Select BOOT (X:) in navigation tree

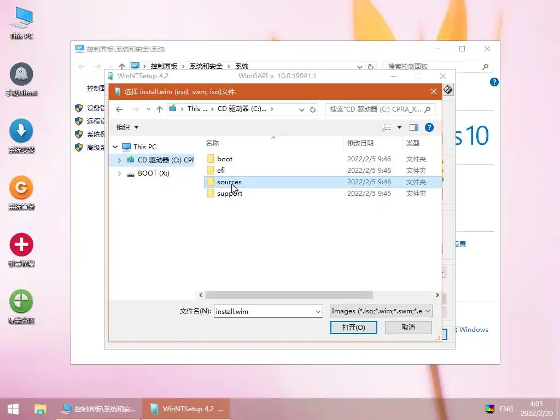point(154,173)
